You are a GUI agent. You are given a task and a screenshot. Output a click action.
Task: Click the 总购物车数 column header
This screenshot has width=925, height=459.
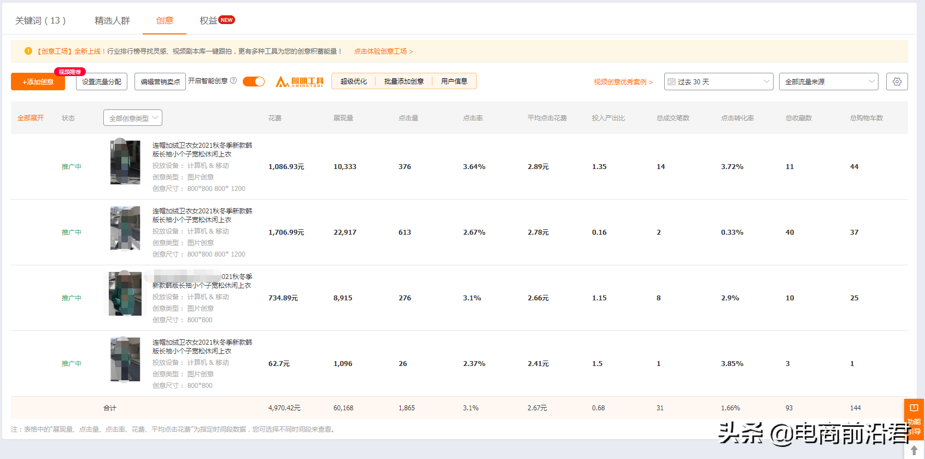[x=867, y=118]
